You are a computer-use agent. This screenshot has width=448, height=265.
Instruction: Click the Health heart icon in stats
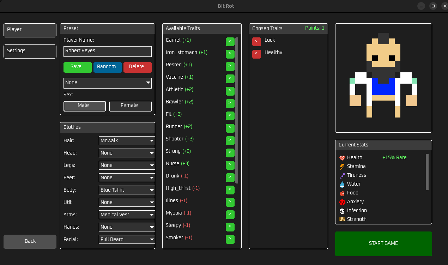[342, 158]
